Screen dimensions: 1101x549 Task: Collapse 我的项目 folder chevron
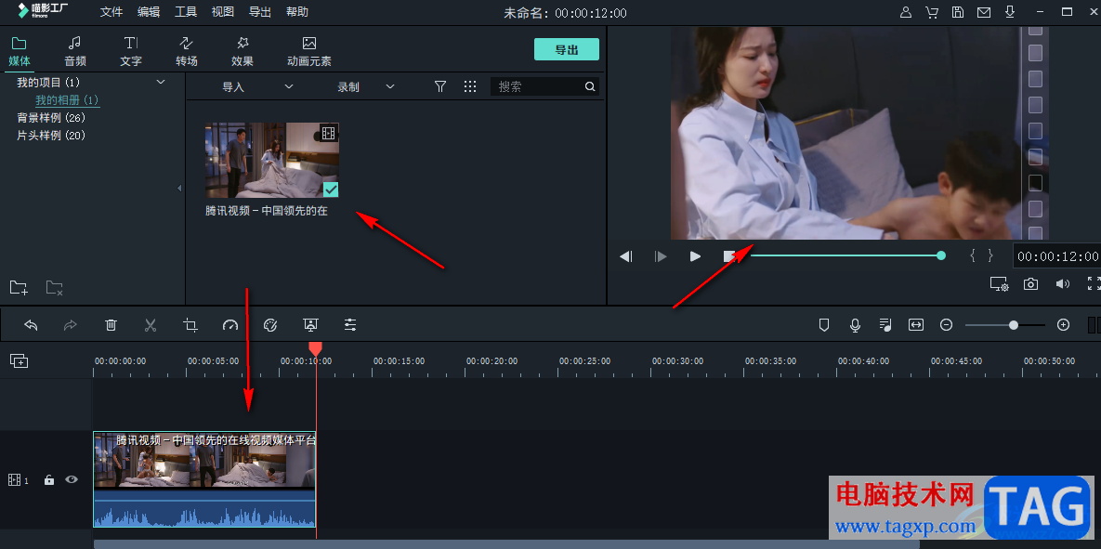[x=161, y=82]
